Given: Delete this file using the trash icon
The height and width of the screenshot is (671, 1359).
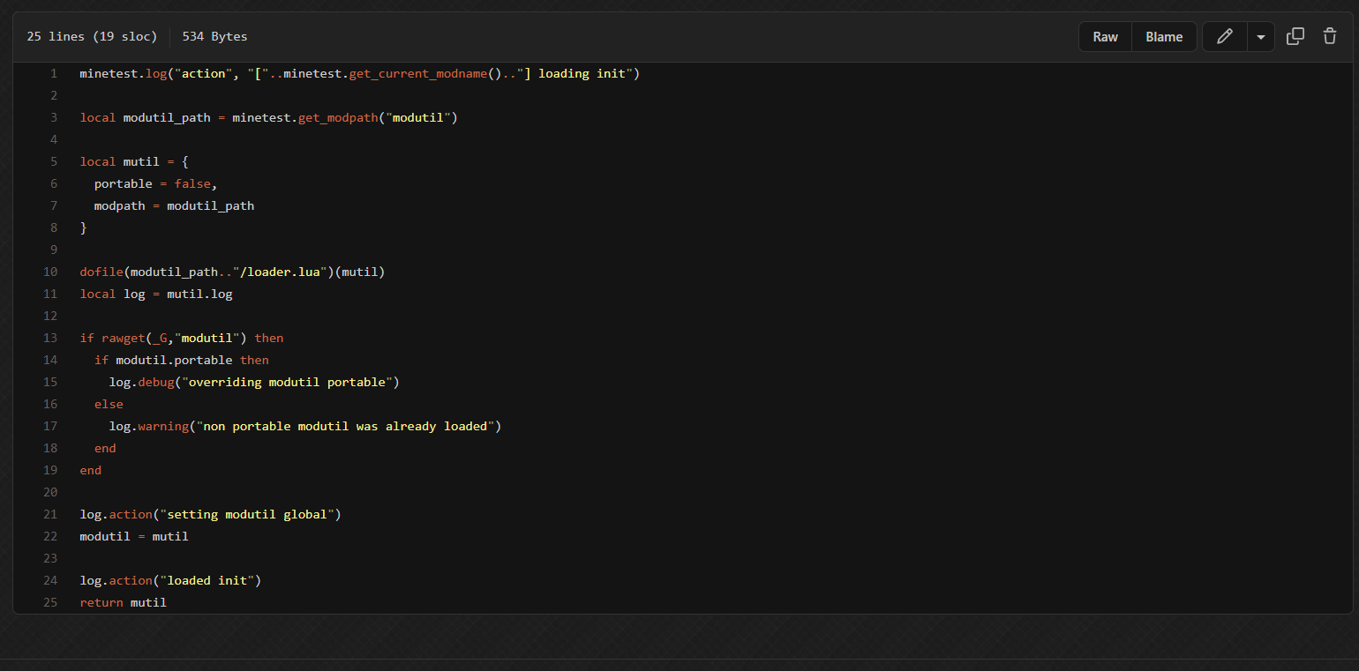Looking at the screenshot, I should [x=1330, y=37].
